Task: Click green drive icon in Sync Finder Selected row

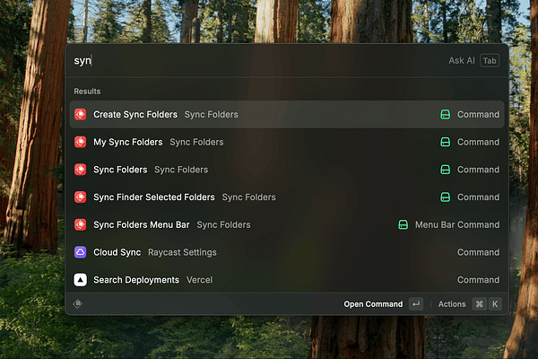Action: [x=445, y=197]
